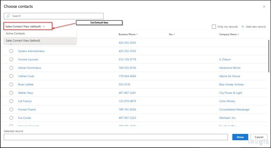Click the vertical scrollbar of contact list
271x148 pixels.
(269, 56)
